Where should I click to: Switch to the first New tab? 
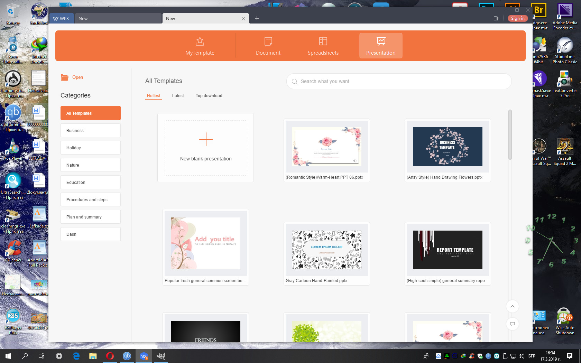(118, 19)
